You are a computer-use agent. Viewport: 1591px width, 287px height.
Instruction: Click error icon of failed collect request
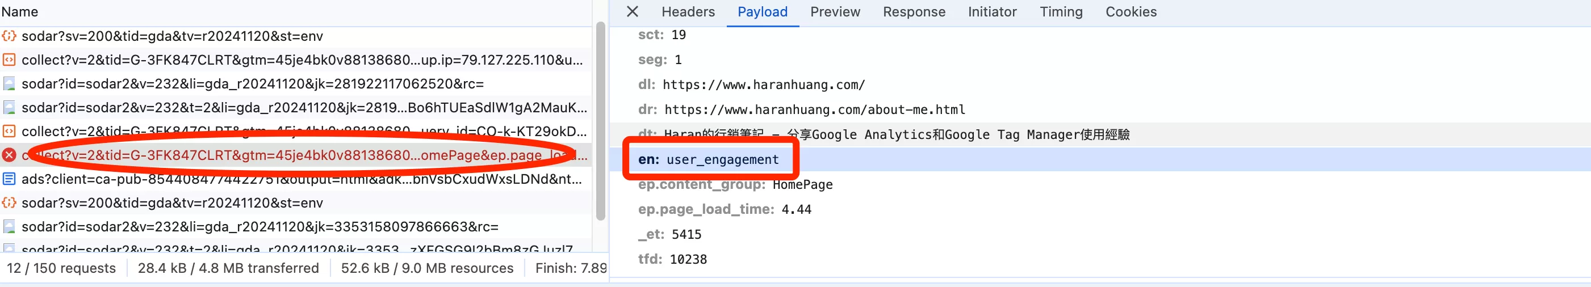pyautogui.click(x=9, y=155)
